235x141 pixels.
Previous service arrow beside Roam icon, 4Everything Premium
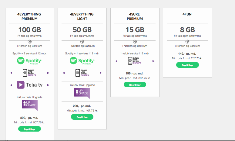click(x=11, y=73)
